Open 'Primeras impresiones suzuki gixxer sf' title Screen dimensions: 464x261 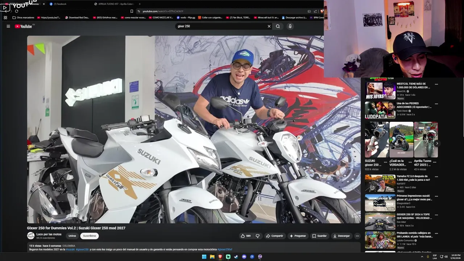[414, 198]
